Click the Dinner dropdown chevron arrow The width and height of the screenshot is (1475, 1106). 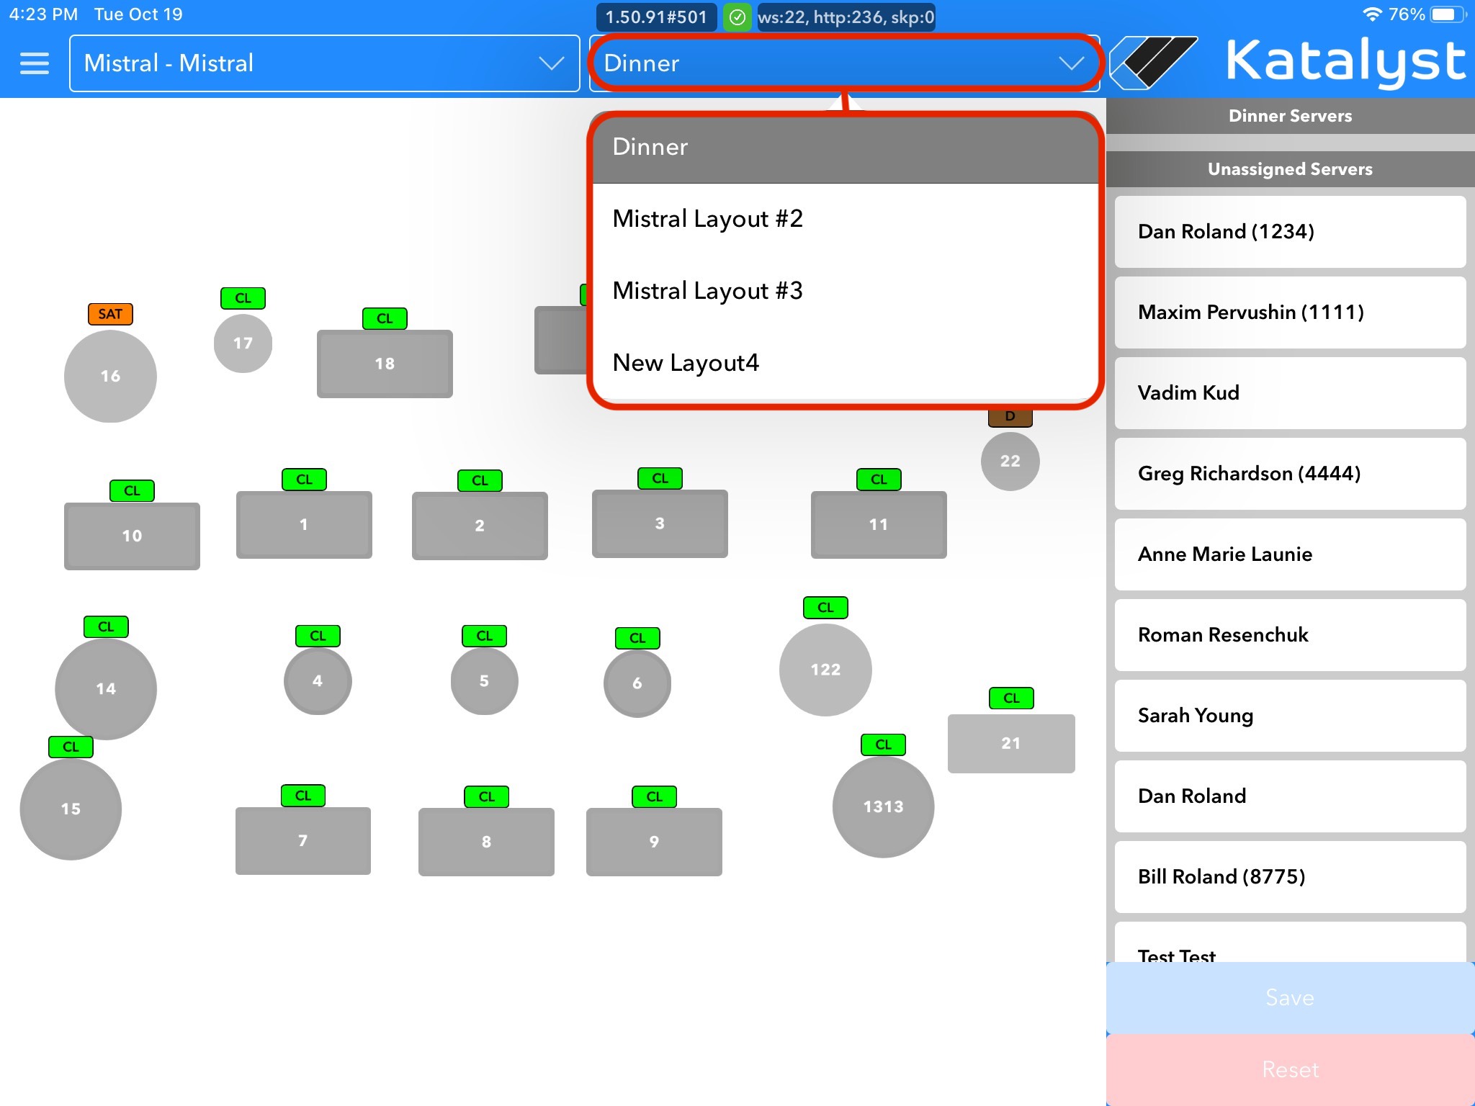[x=1071, y=63]
